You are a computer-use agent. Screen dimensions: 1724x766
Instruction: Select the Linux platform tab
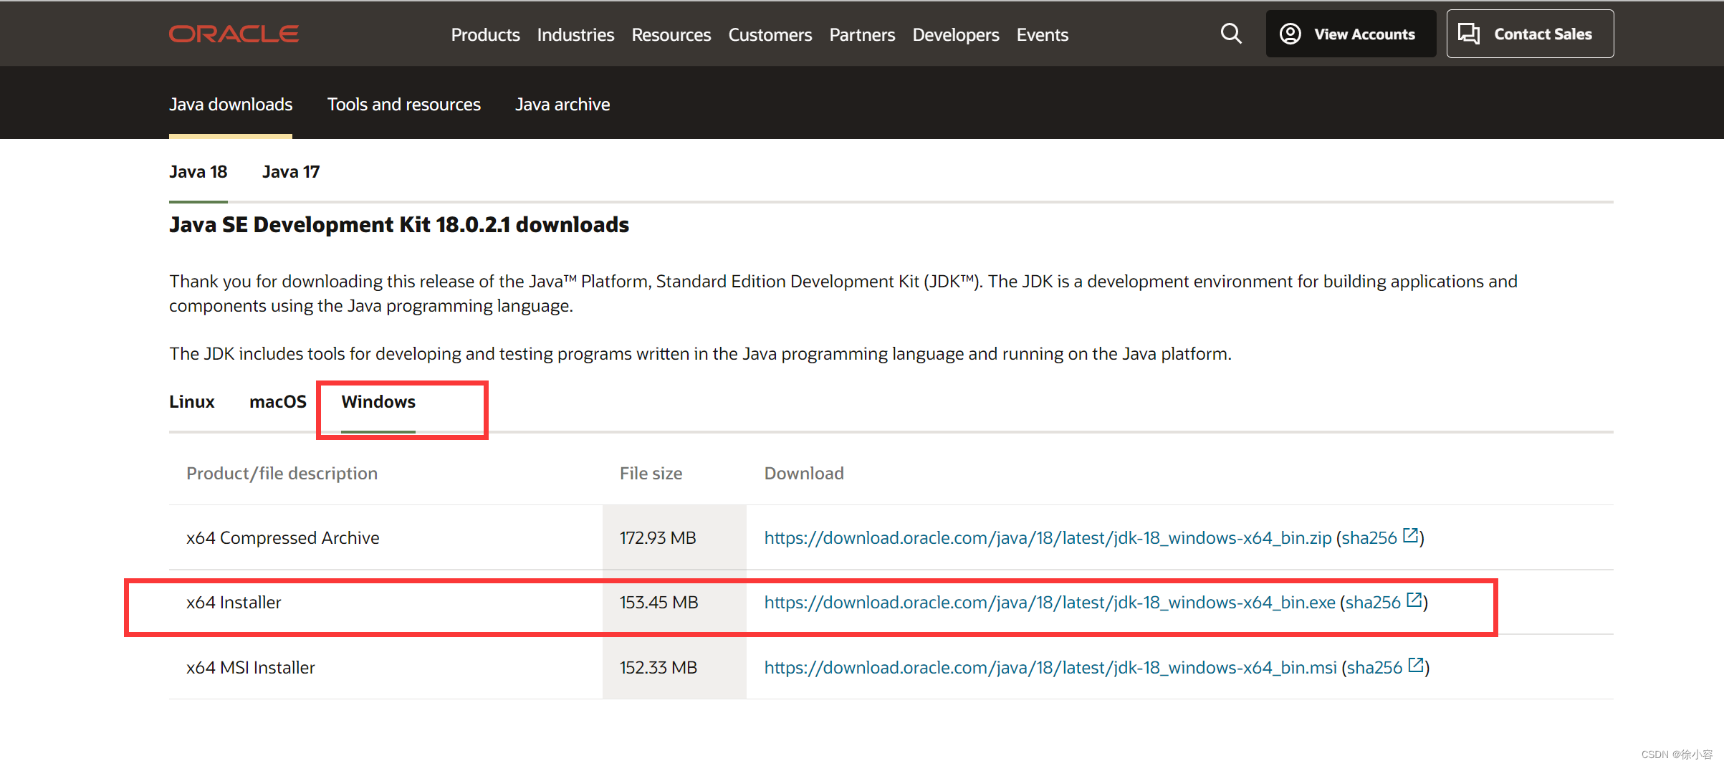192,402
